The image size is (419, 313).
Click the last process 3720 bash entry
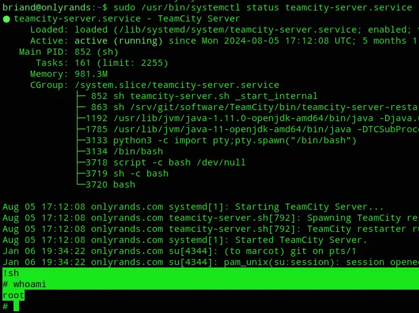click(110, 184)
